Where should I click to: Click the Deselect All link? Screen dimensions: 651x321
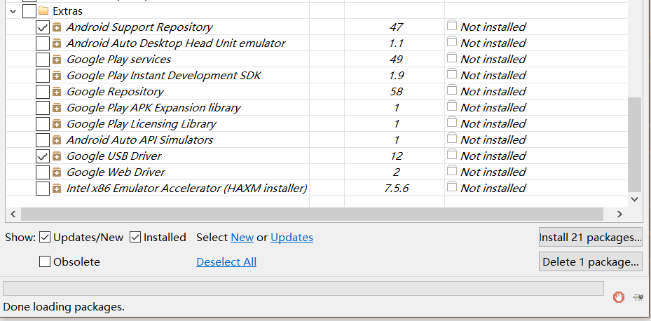click(x=226, y=262)
